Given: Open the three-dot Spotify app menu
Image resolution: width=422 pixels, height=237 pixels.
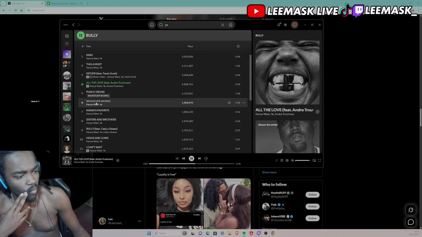Looking at the screenshot, I should 66,25.
